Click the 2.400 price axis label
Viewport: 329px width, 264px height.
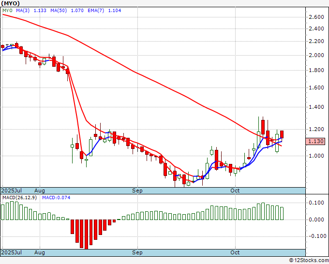click(x=316, y=29)
